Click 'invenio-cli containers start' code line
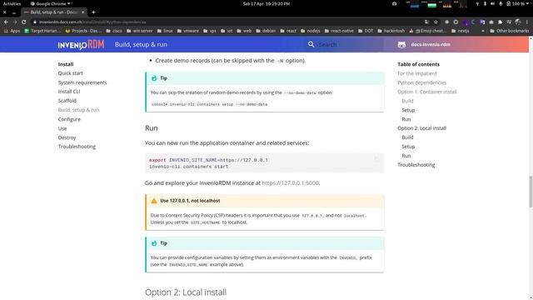 pos(189,167)
